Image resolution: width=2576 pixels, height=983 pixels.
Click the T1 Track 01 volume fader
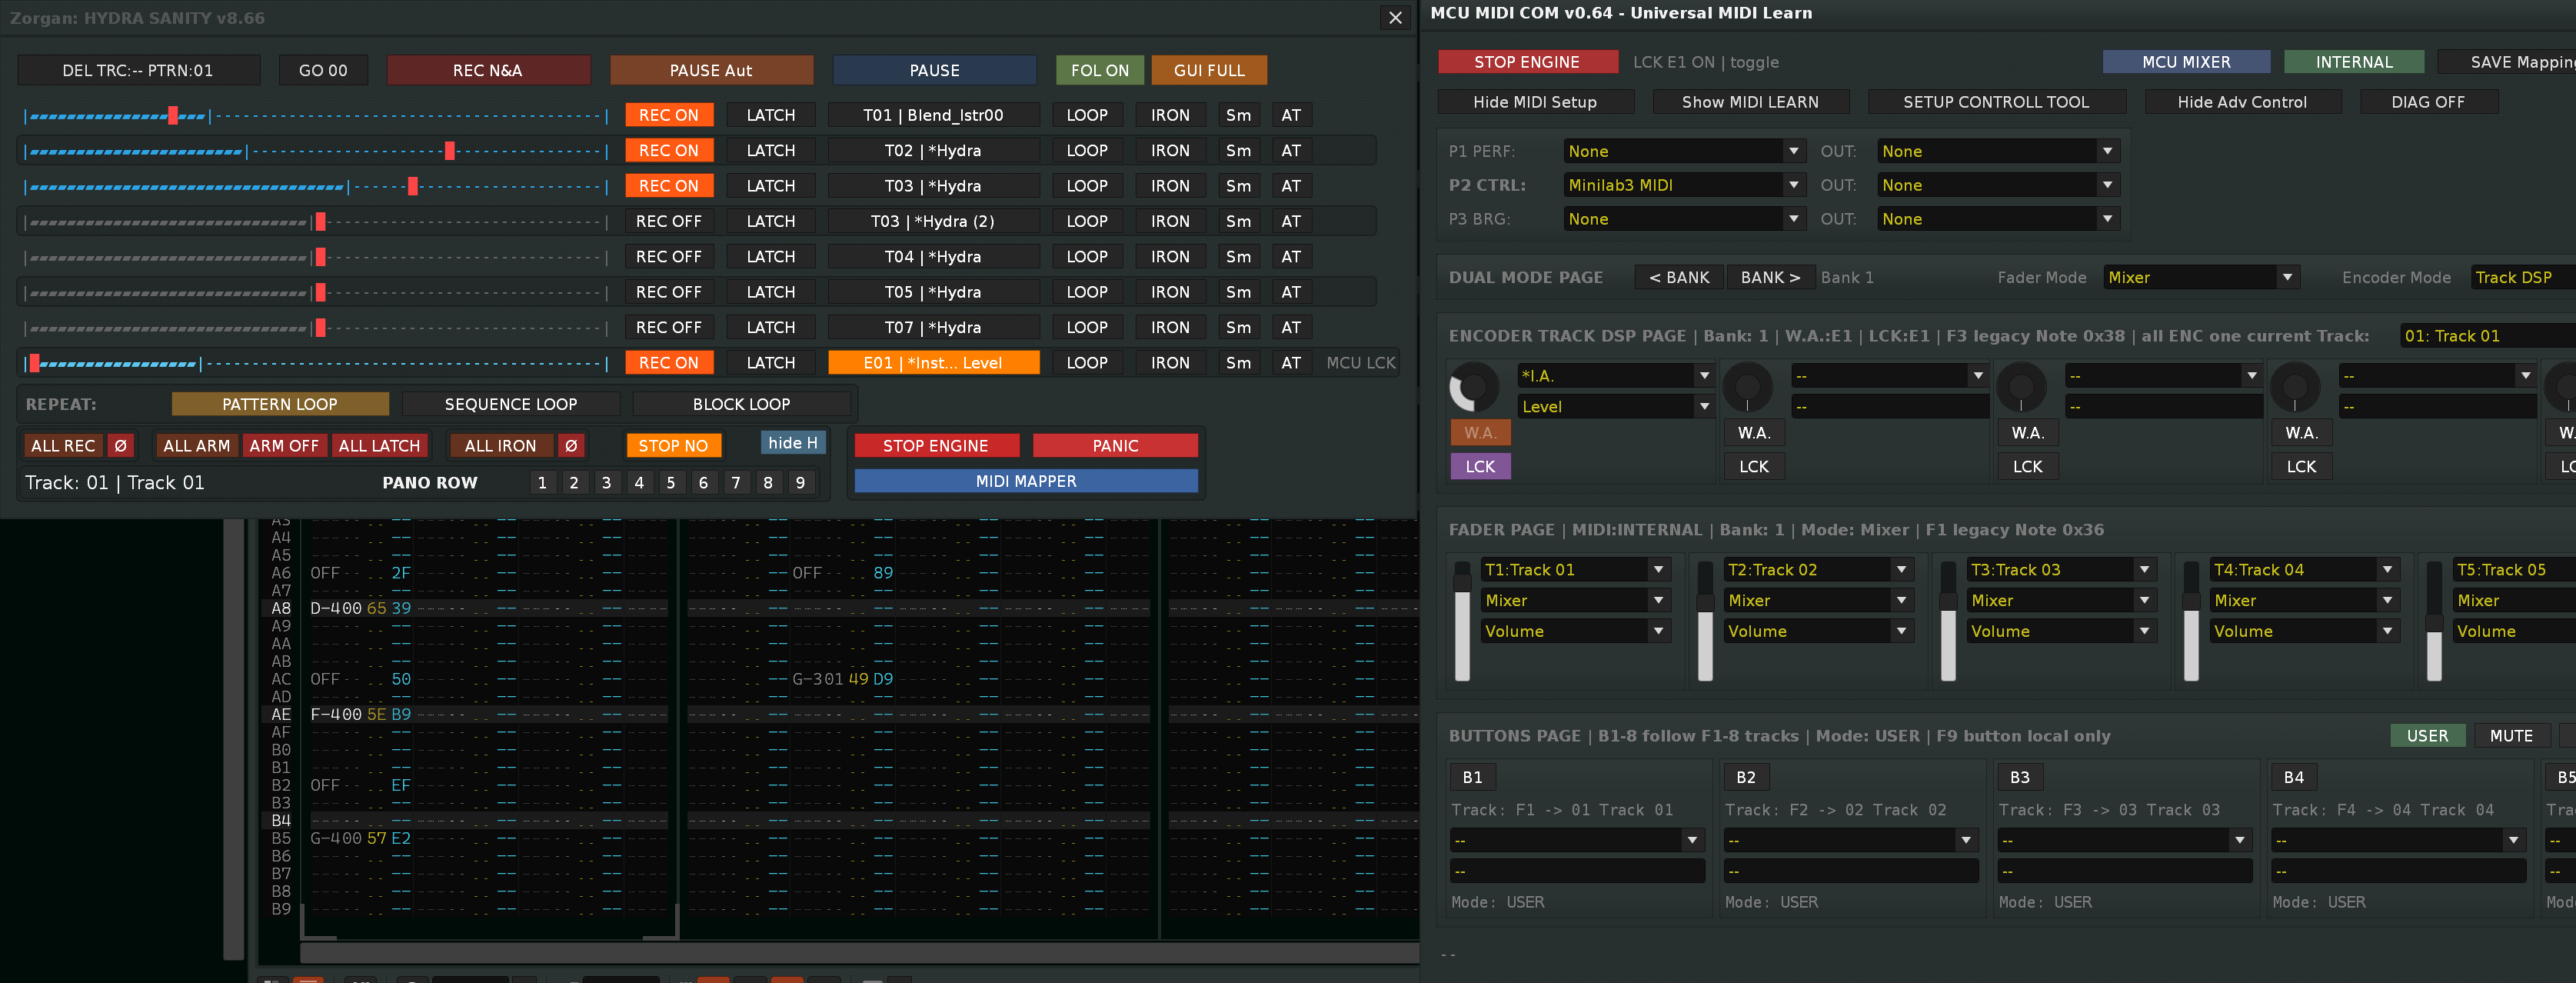coord(1462,620)
